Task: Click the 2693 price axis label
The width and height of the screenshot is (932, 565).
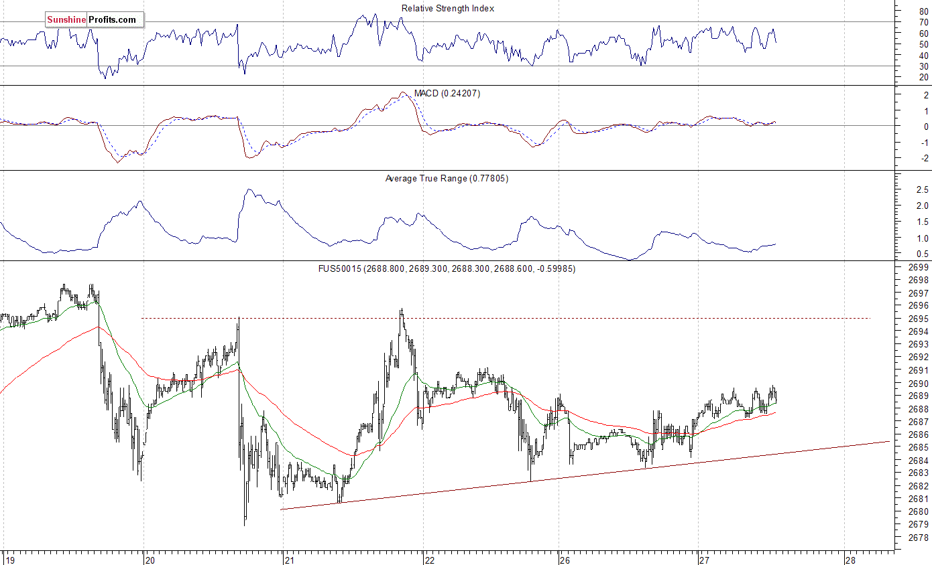Action: click(x=918, y=344)
